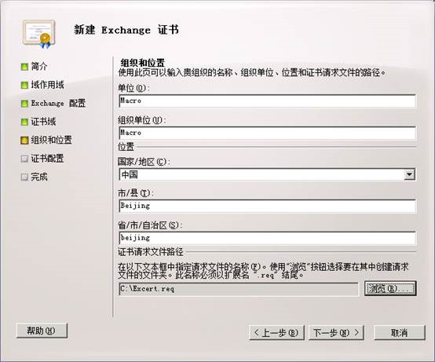The width and height of the screenshot is (435, 362).
Task: Cancel the wizard with 取消
Action: point(400,333)
